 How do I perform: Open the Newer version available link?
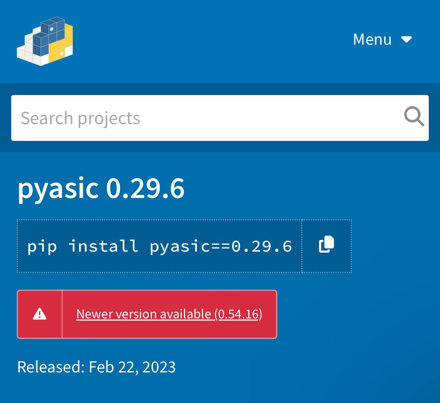(x=169, y=314)
